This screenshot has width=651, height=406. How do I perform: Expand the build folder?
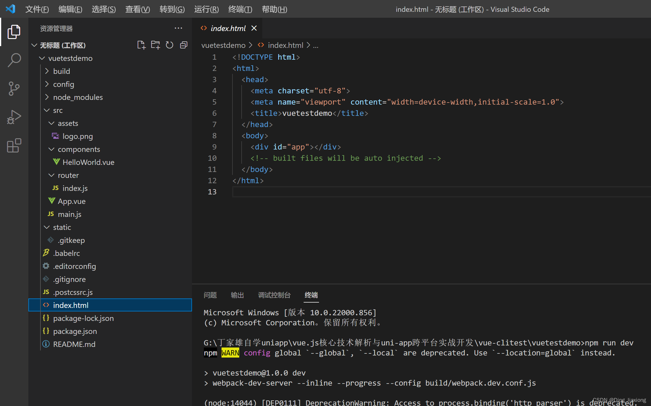tap(61, 71)
